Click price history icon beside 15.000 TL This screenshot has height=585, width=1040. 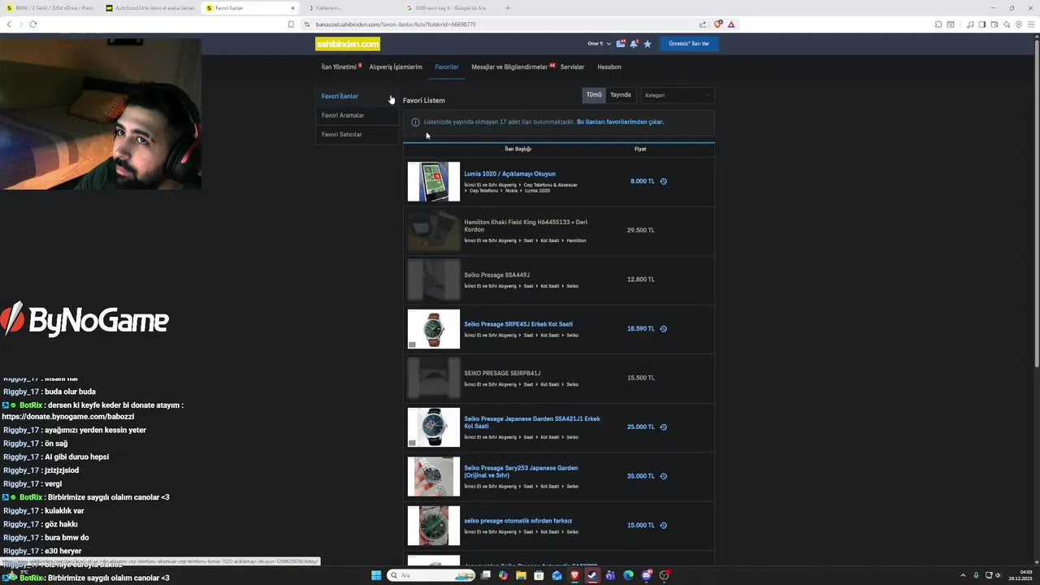click(x=663, y=526)
